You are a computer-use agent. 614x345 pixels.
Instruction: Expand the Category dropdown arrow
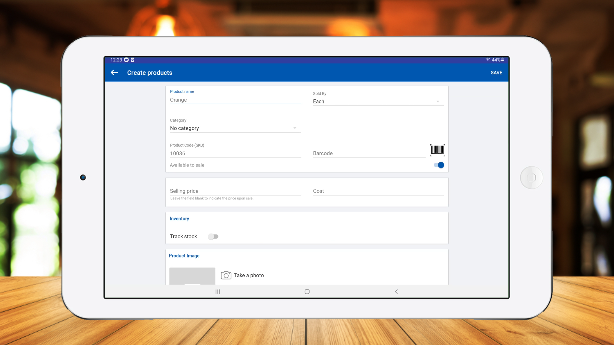[295, 128]
